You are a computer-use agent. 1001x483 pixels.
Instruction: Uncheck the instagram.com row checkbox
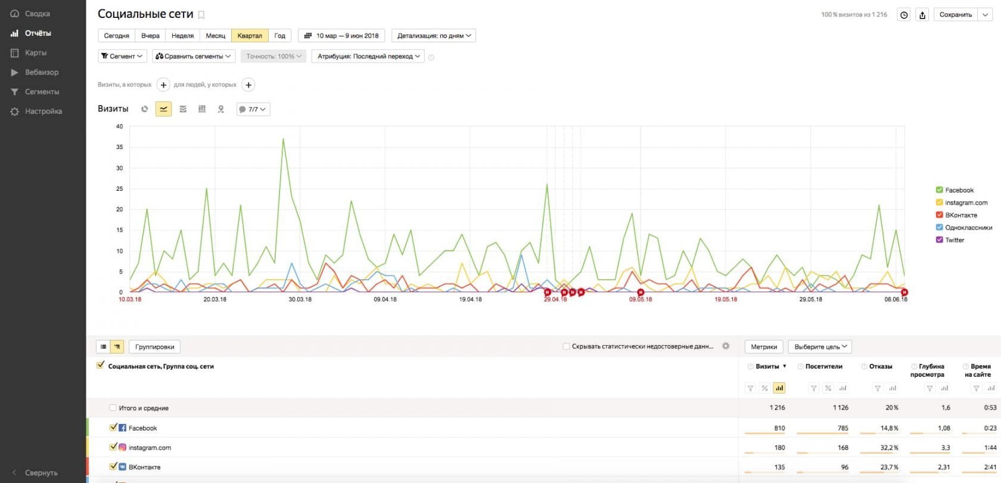113,447
